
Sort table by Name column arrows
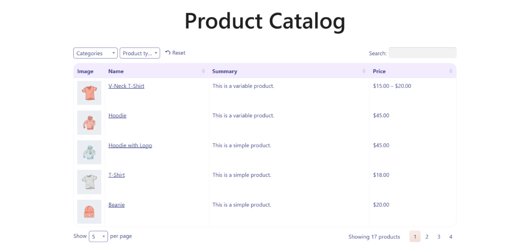pyautogui.click(x=203, y=71)
